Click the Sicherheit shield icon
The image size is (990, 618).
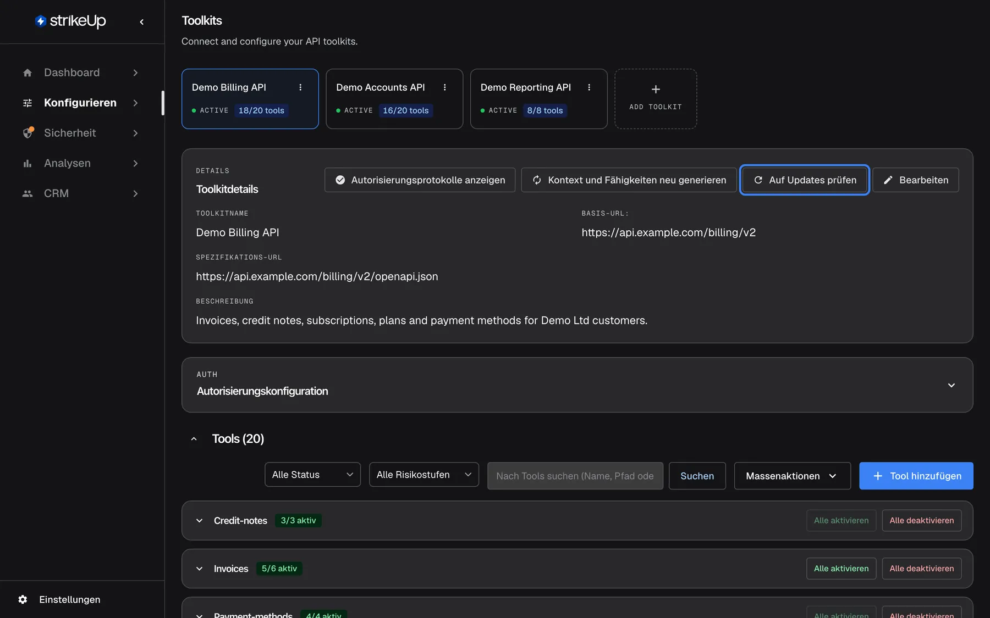[x=28, y=133]
